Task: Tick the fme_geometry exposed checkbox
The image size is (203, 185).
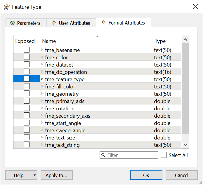Action: click(x=27, y=93)
